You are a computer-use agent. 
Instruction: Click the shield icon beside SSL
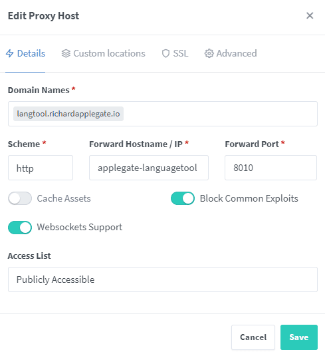pyautogui.click(x=165, y=54)
